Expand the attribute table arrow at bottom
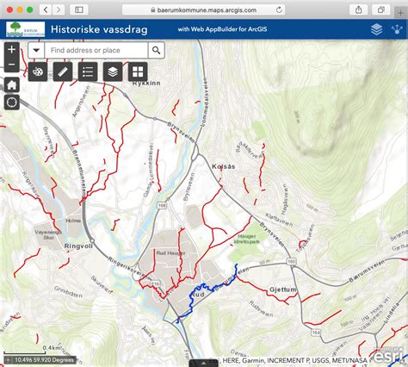The height and width of the screenshot is (367, 408). point(204,363)
